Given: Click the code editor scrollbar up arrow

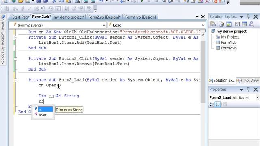Looking at the screenshot, I should 203,35.
